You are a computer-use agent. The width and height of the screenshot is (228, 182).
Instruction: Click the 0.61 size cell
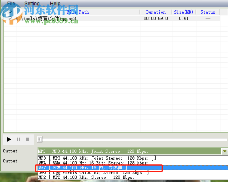click(184, 19)
